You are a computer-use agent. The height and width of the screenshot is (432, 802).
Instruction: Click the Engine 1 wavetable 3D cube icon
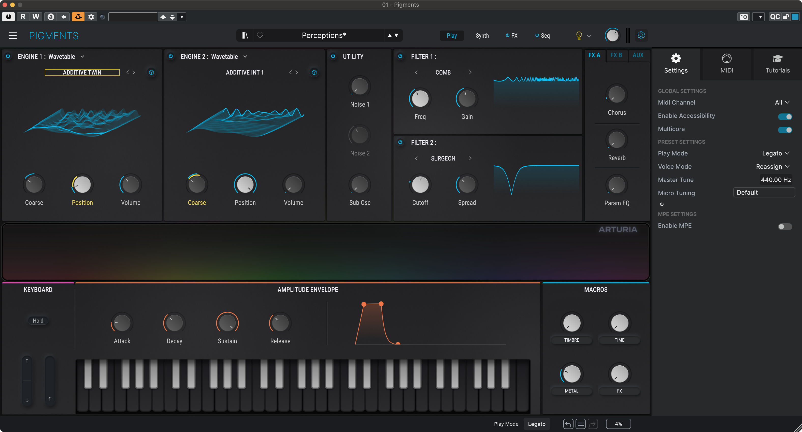click(x=151, y=73)
